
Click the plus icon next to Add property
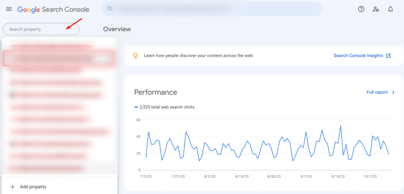coord(12,187)
